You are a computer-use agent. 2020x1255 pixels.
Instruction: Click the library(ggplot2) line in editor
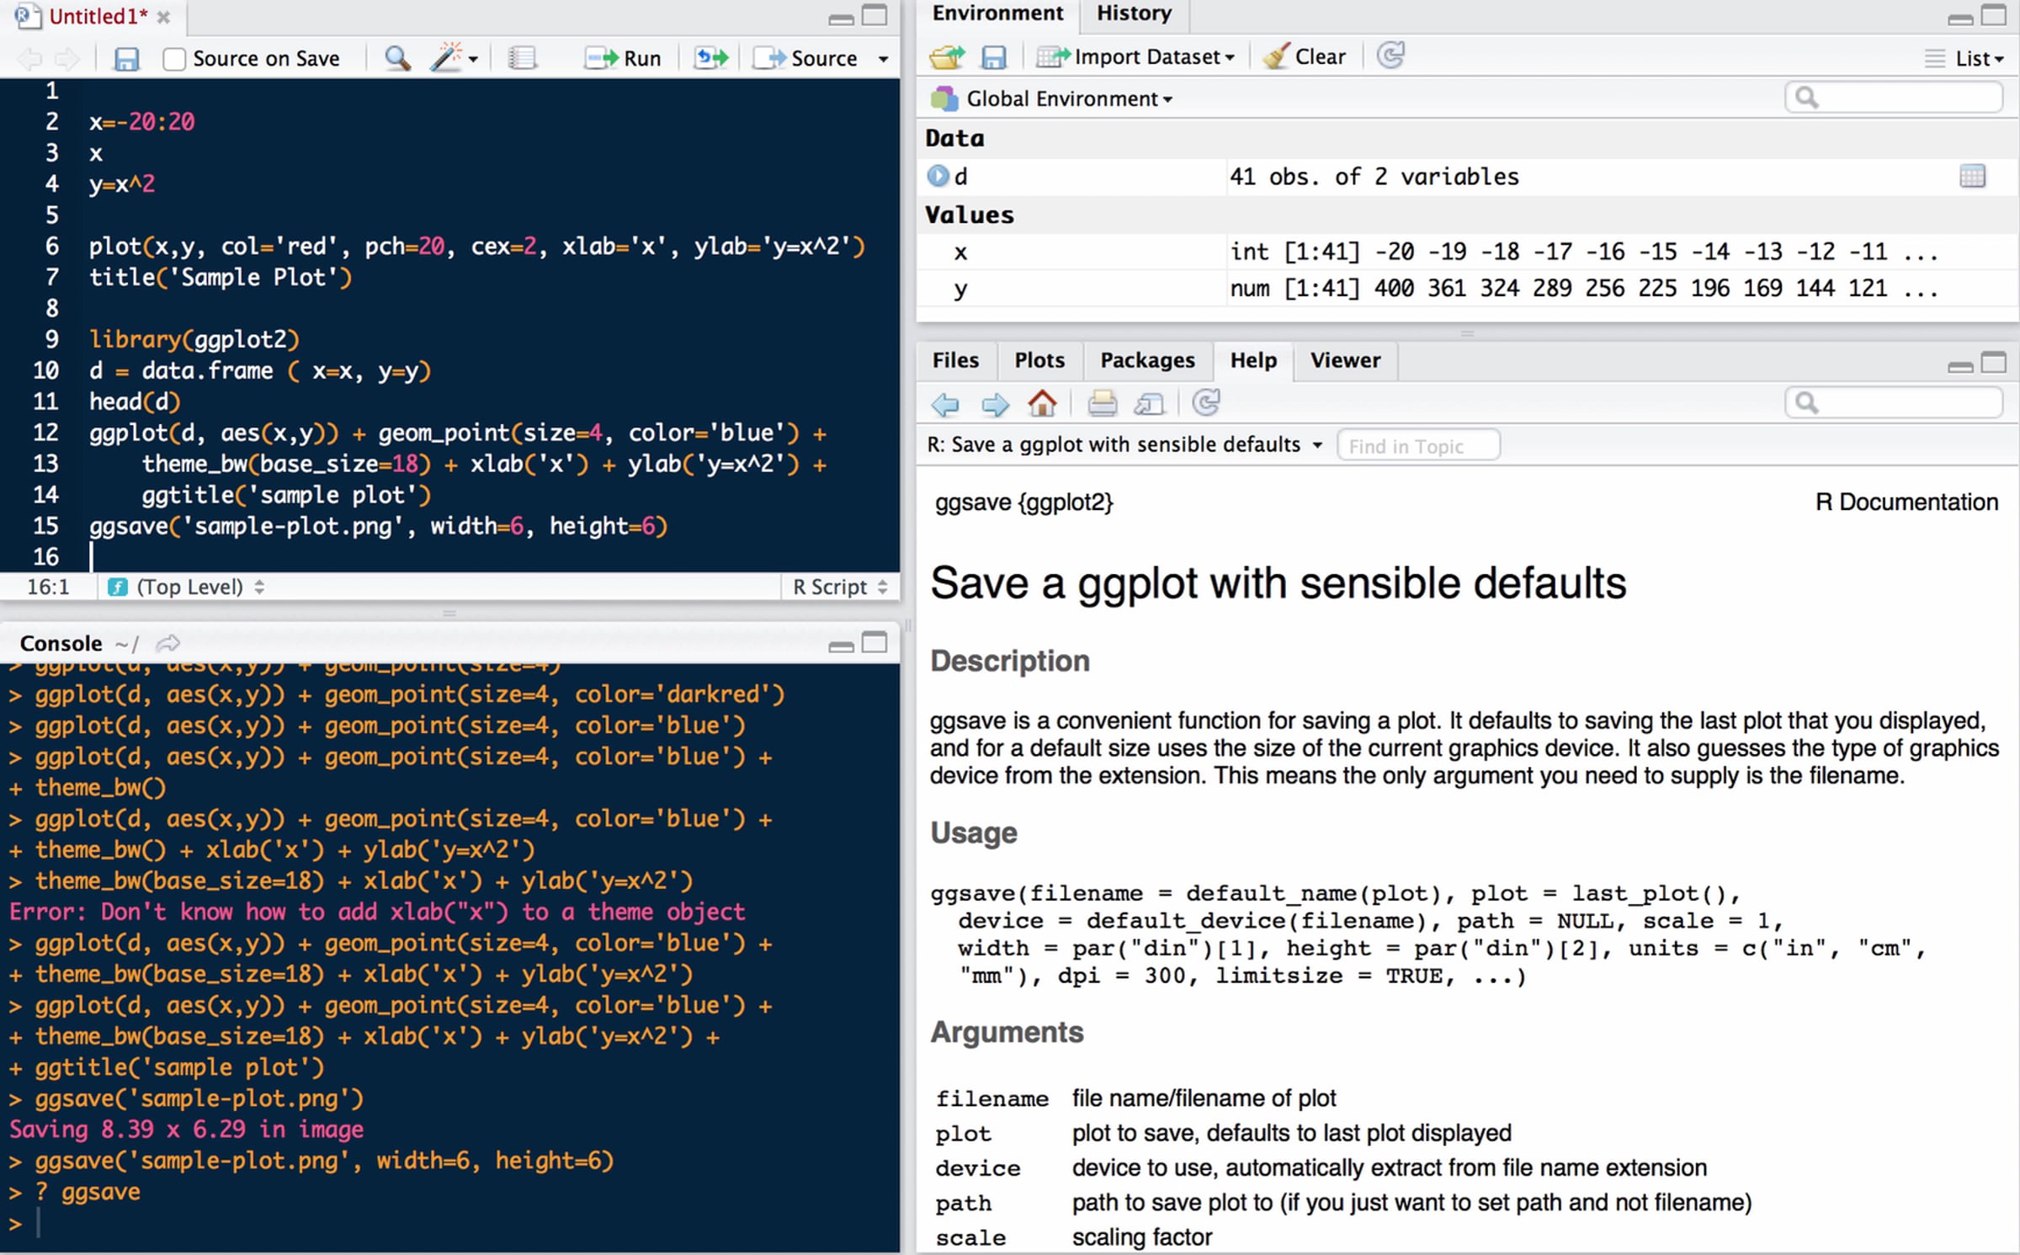(x=194, y=339)
